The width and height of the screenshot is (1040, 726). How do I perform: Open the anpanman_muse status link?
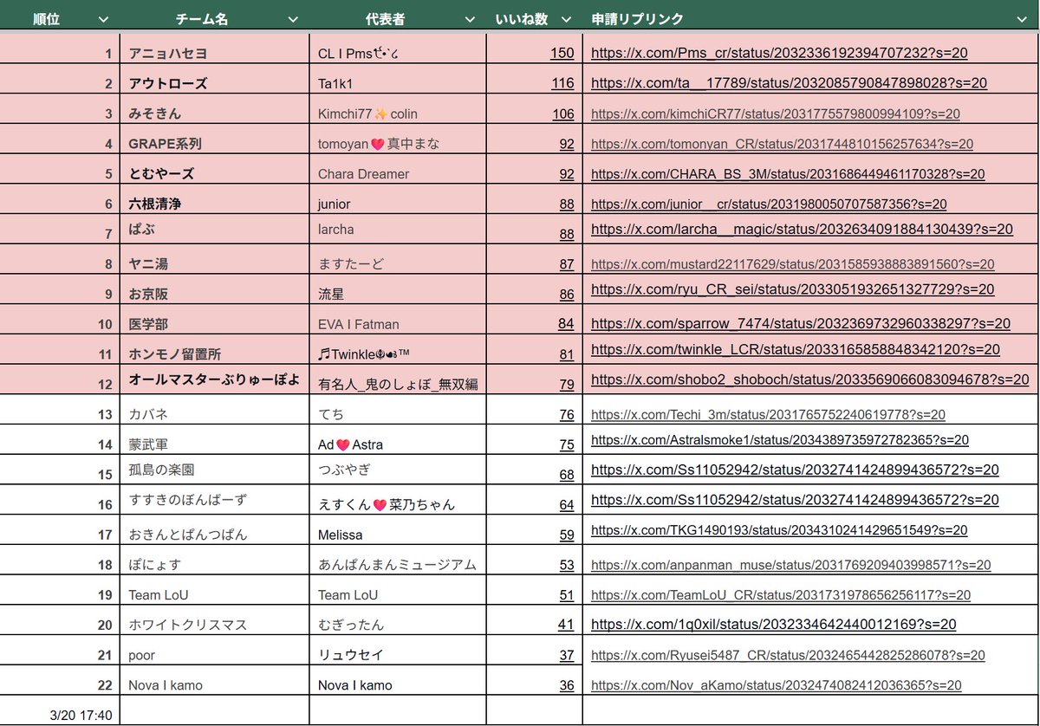790,565
